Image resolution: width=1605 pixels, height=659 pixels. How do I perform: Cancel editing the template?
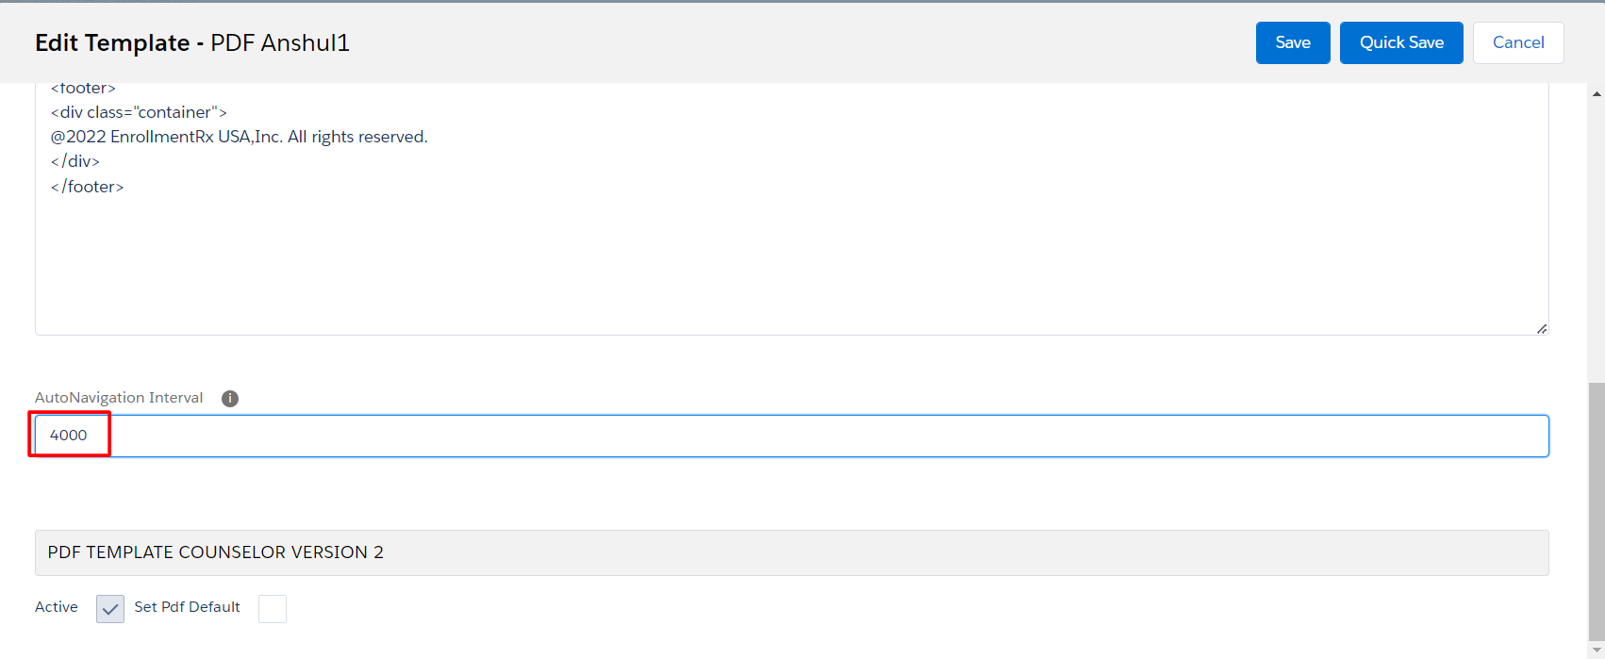1517,42
